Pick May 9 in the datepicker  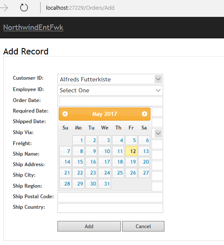pos(91,151)
